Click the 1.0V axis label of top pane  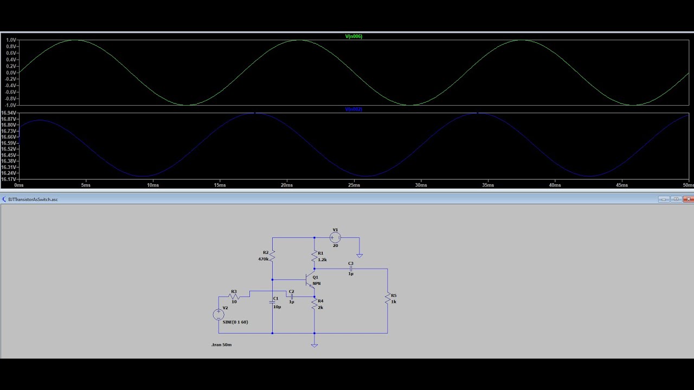point(11,40)
